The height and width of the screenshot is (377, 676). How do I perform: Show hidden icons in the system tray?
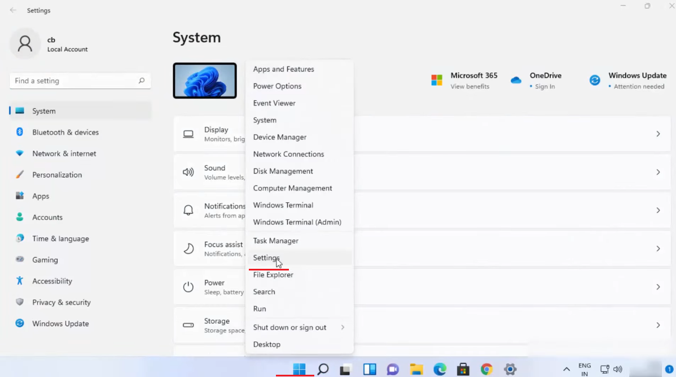point(567,369)
